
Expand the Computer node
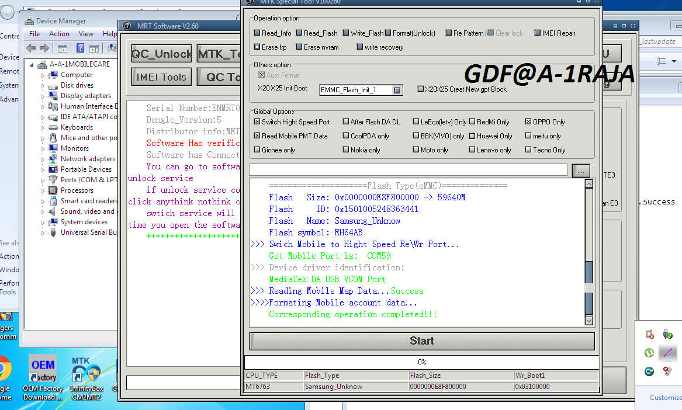point(43,75)
